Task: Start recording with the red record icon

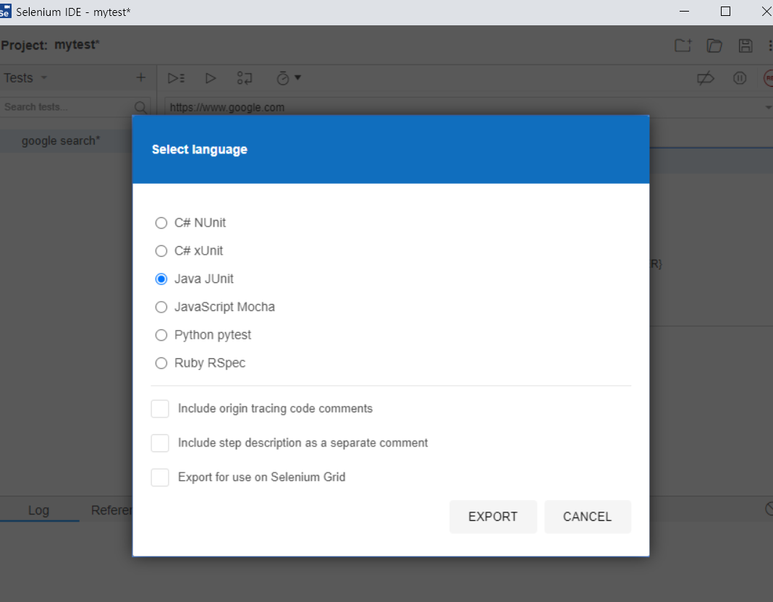Action: [769, 78]
